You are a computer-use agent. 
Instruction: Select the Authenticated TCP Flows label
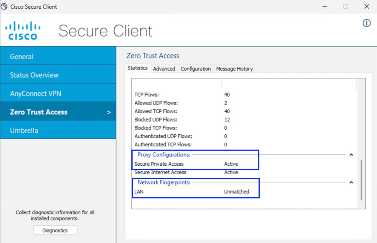click(x=163, y=145)
